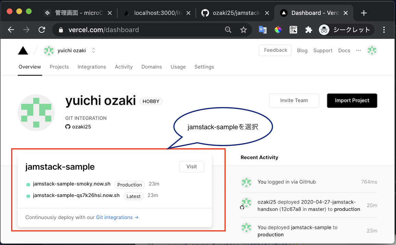Follow the Git integrations link
396x245 pixels.
117,217
